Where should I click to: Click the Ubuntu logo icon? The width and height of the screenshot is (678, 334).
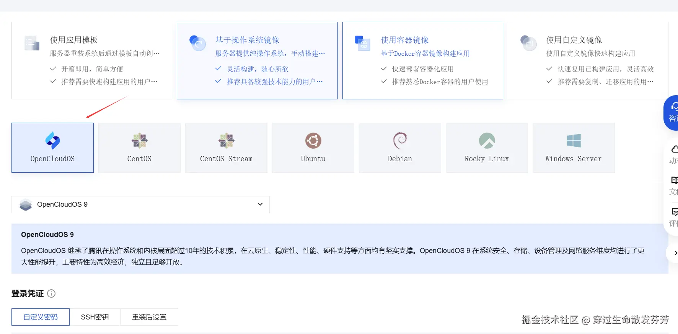313,141
